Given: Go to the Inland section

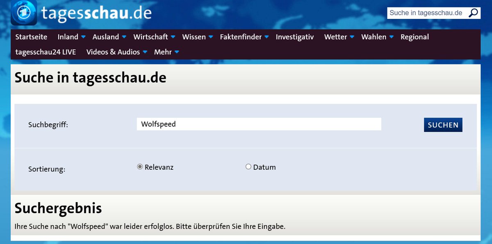Looking at the screenshot, I should click(x=68, y=37).
